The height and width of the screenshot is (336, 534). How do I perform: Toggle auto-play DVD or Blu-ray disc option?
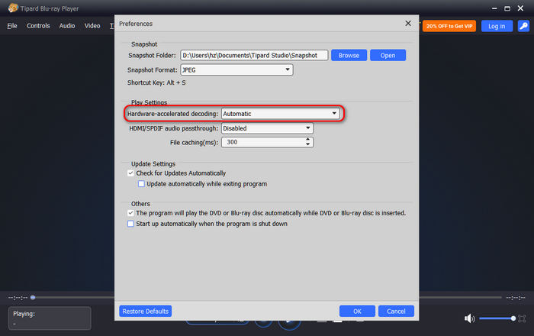130,213
